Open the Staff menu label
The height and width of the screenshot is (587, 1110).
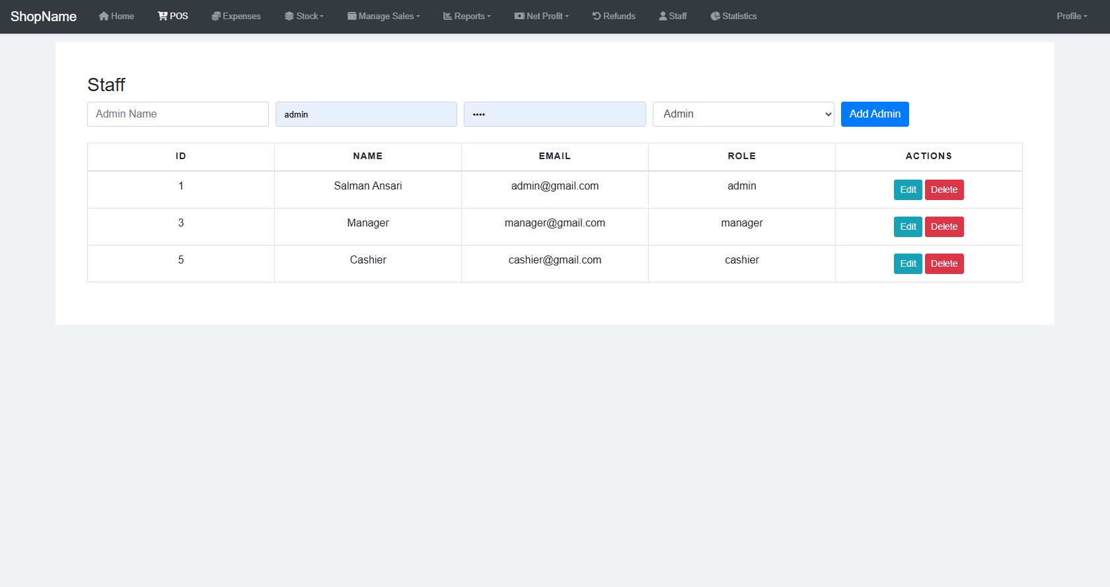point(678,16)
